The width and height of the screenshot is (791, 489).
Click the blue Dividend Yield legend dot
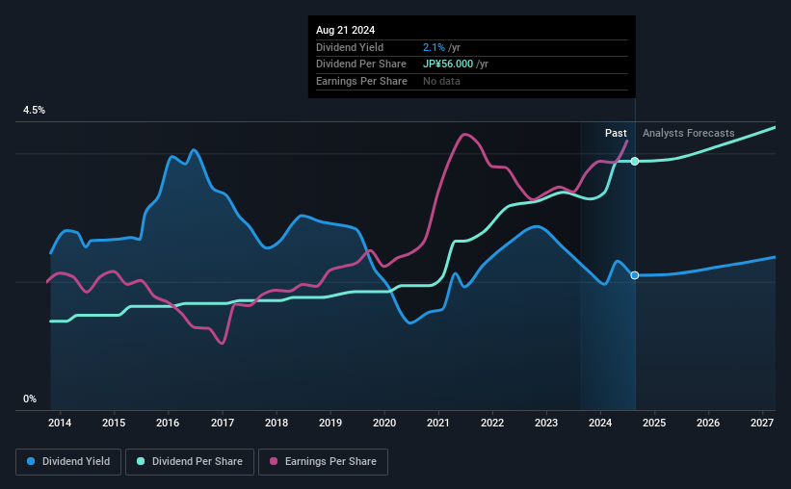click(31, 461)
